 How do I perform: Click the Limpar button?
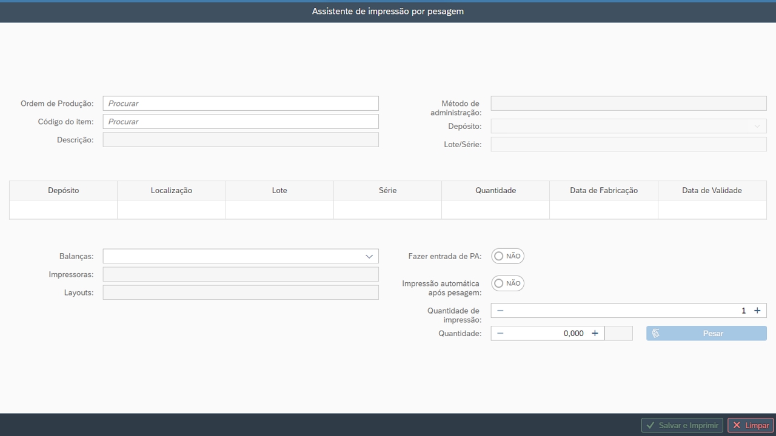coord(751,426)
